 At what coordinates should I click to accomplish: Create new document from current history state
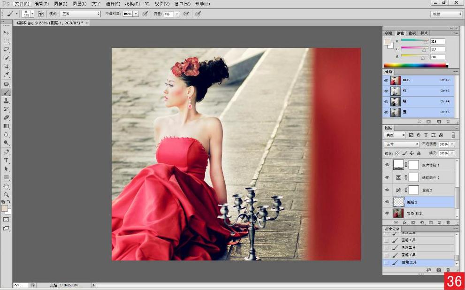pos(428,270)
